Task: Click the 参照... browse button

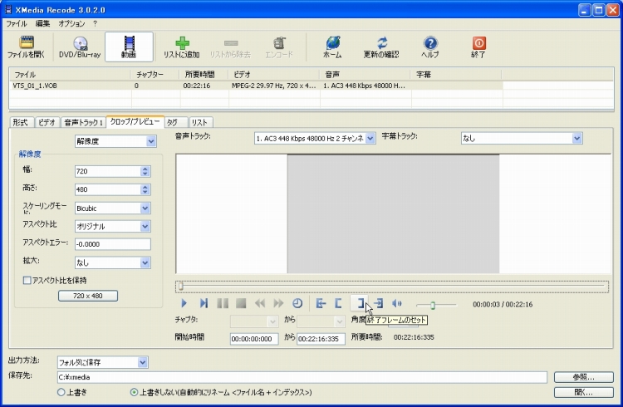Action: pyautogui.click(x=584, y=377)
